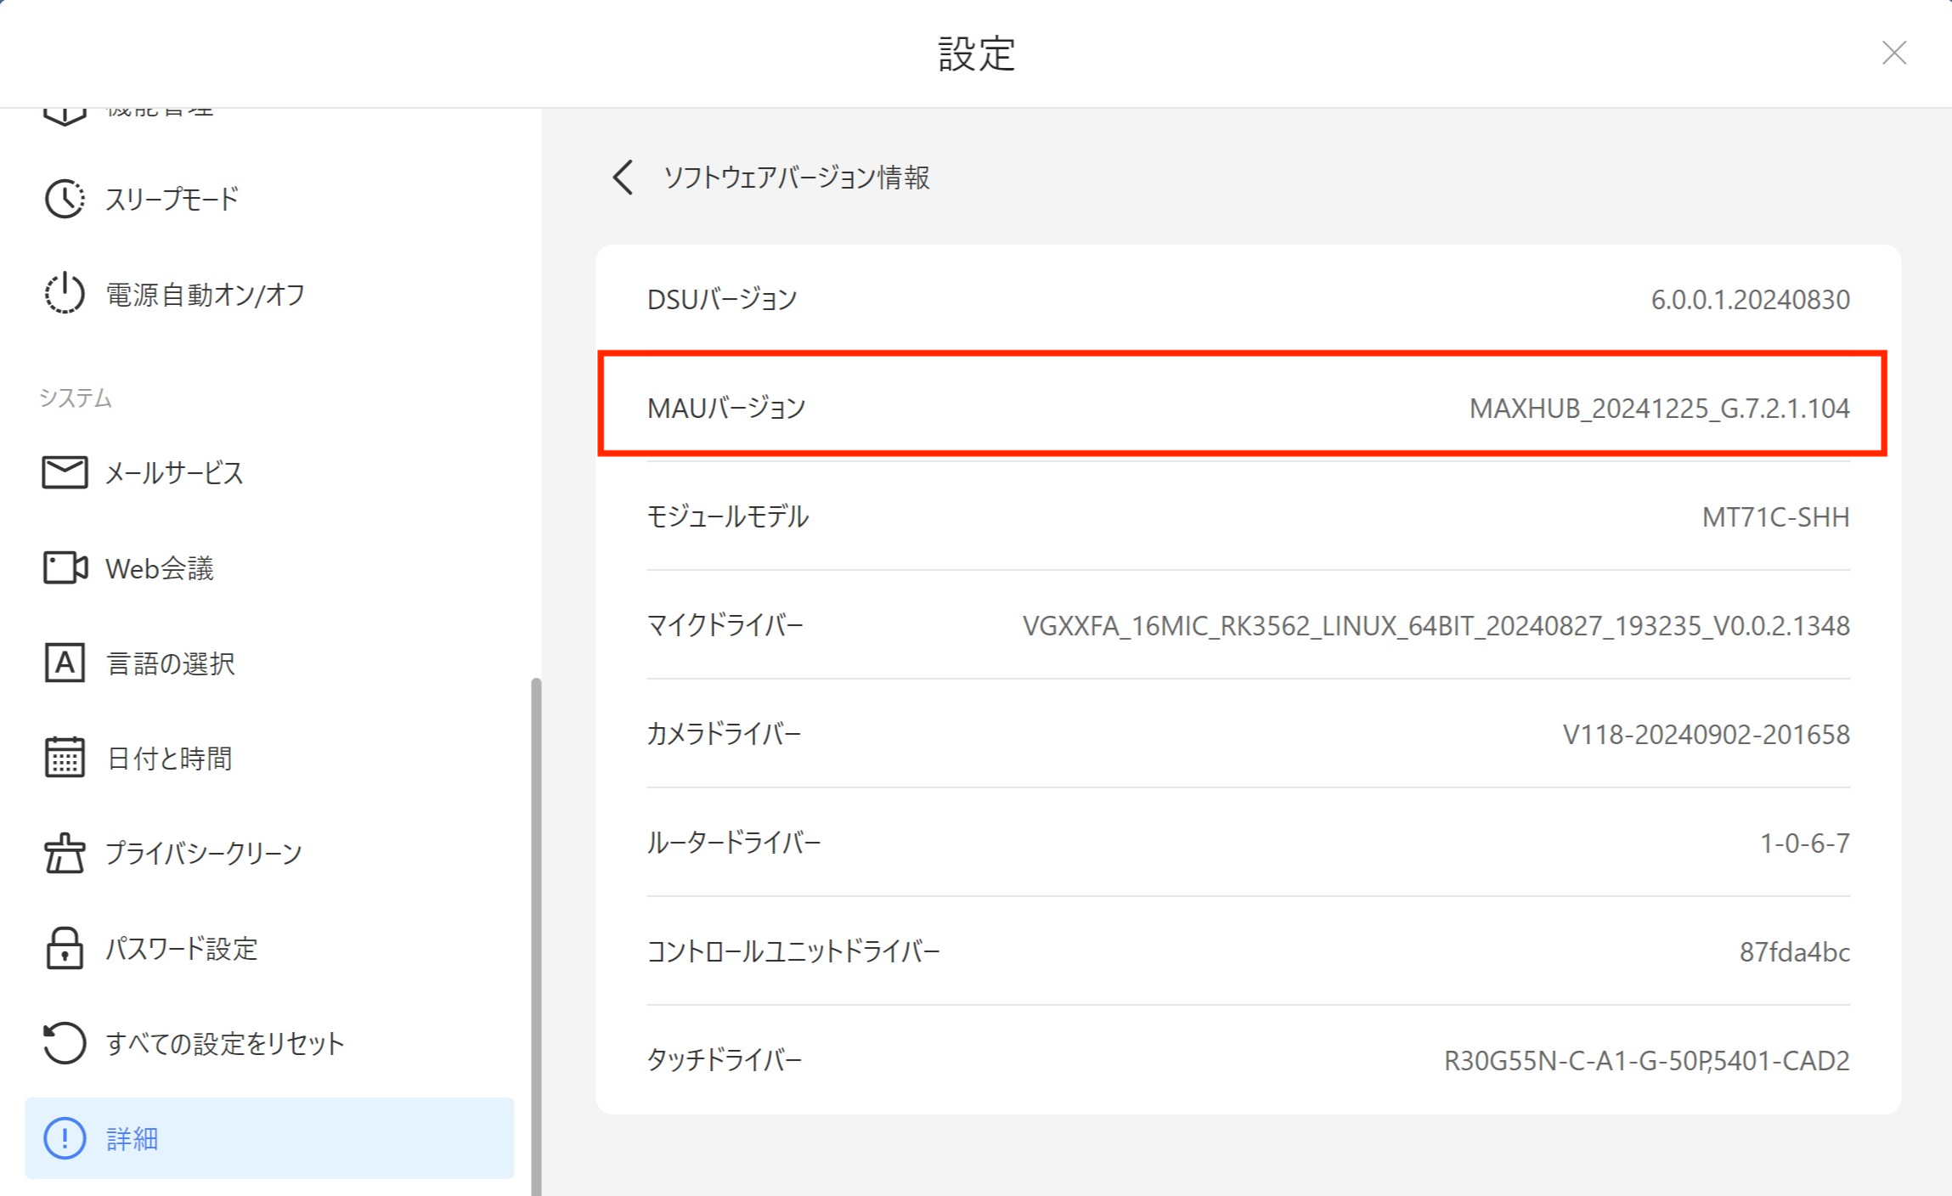Click the MAUバージョン row

1242,408
